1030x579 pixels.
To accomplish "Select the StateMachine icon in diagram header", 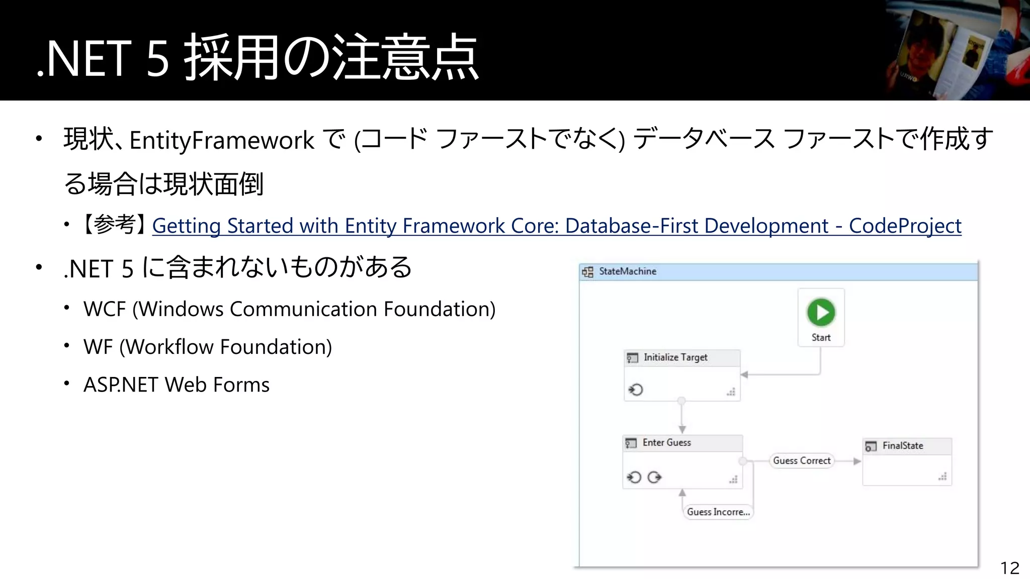I will [x=587, y=272].
